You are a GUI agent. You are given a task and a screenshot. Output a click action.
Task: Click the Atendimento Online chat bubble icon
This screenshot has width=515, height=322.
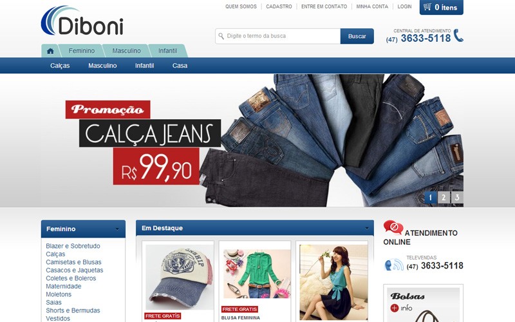click(x=393, y=227)
